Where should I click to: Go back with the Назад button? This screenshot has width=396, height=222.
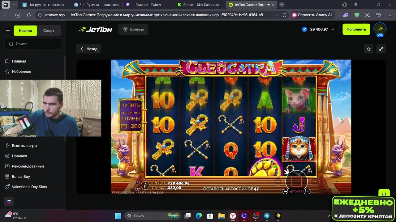pyautogui.click(x=89, y=49)
